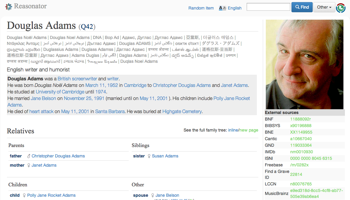Show family tree inline
350x200 pixels.
tap(233, 130)
